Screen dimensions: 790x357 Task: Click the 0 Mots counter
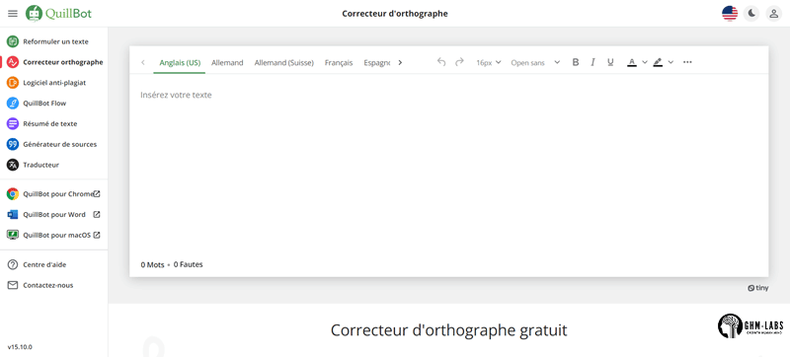tap(152, 264)
